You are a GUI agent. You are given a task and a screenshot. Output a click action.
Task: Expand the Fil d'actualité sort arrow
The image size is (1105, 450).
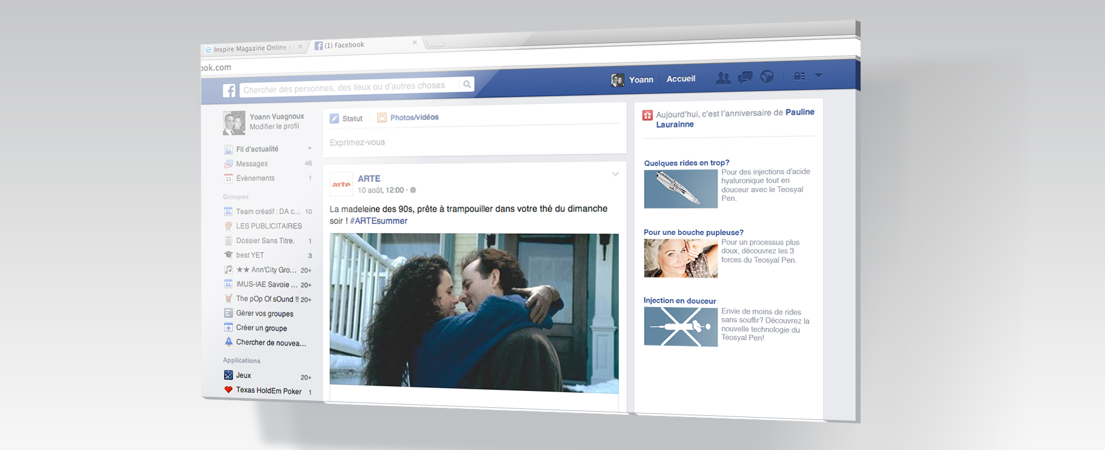pos(309,149)
